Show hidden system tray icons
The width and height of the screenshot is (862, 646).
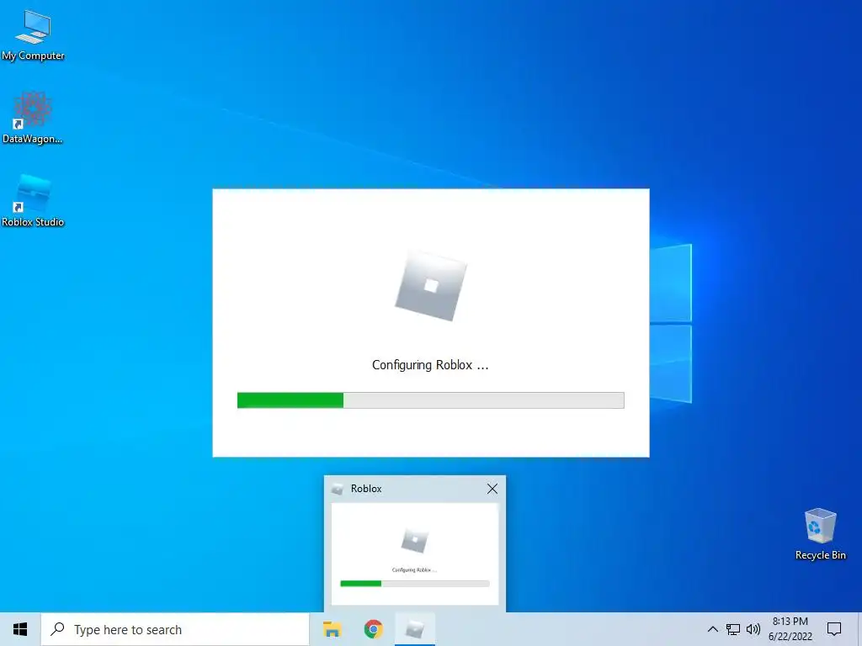click(712, 629)
